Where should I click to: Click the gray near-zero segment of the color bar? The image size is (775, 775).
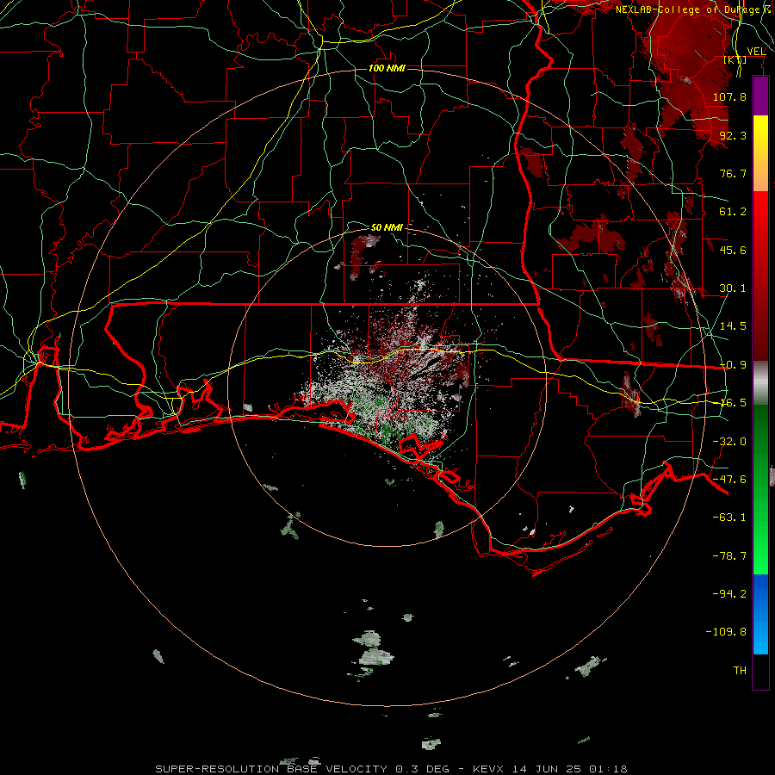tap(760, 382)
